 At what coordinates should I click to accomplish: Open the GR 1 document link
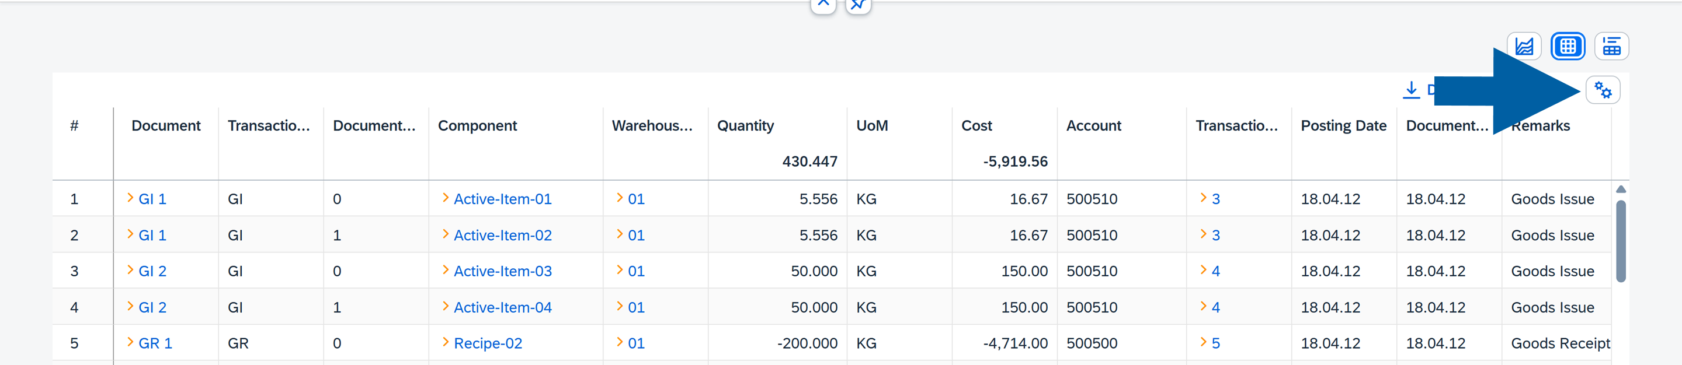155,343
